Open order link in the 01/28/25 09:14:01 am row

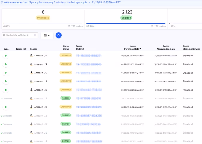pyautogui.click(x=88, y=56)
